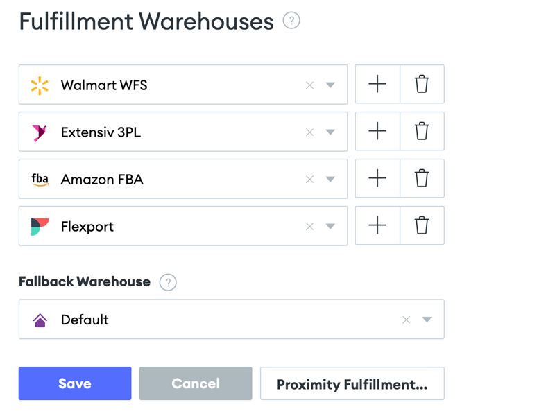This screenshot has height=416, width=555.
Task: Clear the Flexport selection
Action: click(x=309, y=227)
